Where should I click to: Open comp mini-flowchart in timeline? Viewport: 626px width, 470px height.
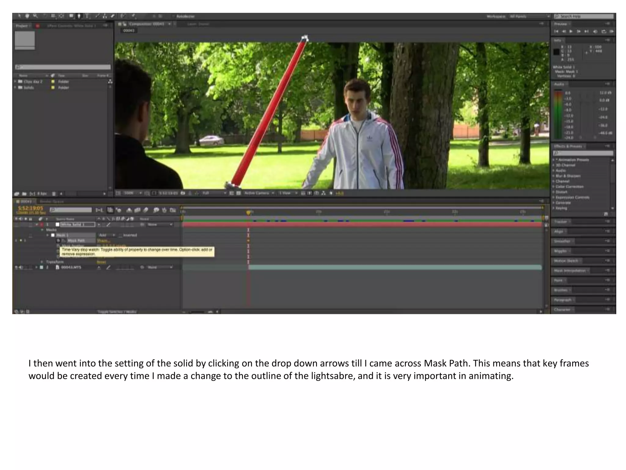pyautogui.click(x=100, y=210)
